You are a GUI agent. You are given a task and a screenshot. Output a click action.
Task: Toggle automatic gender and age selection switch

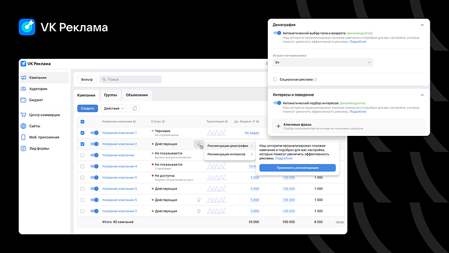tap(277, 33)
